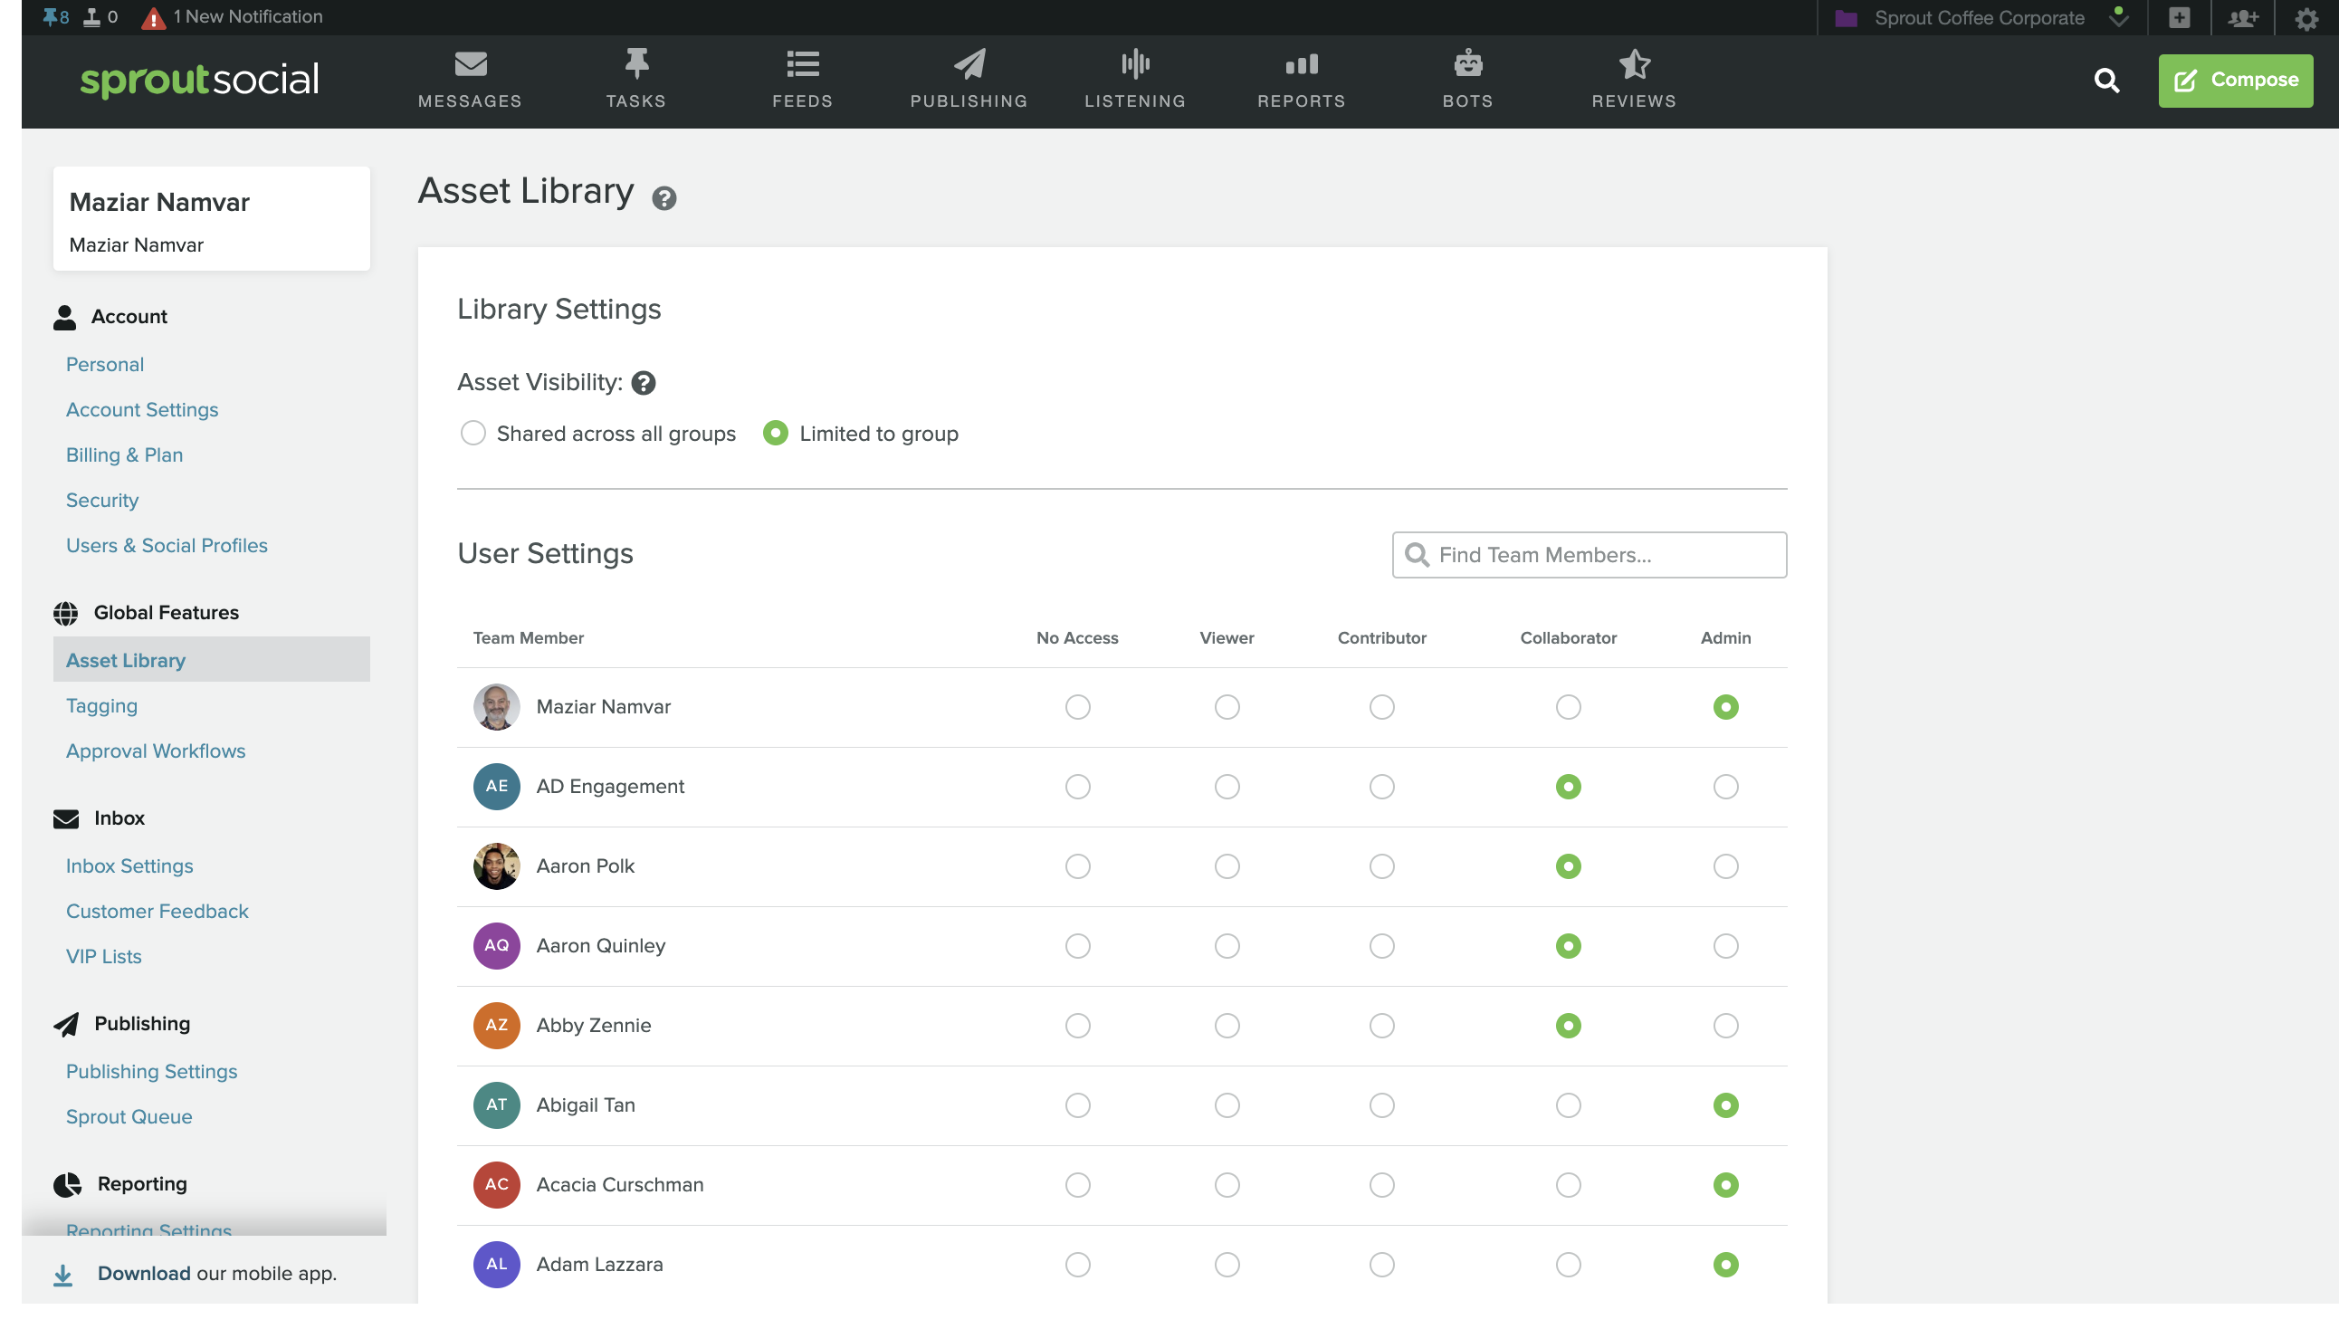Click help icon next to Asset Library title
This screenshot has width=2339, height=1329.
tap(664, 198)
